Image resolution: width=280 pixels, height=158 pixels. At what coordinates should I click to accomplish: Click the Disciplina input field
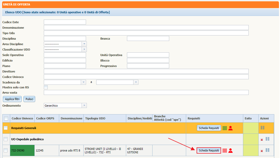click(65, 38)
